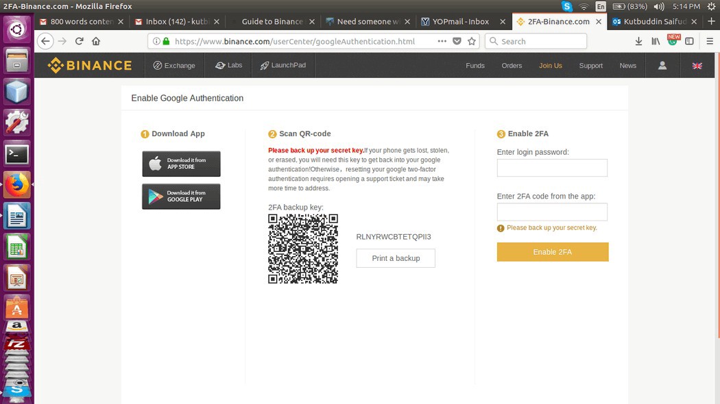Click the Join Us link

550,66
